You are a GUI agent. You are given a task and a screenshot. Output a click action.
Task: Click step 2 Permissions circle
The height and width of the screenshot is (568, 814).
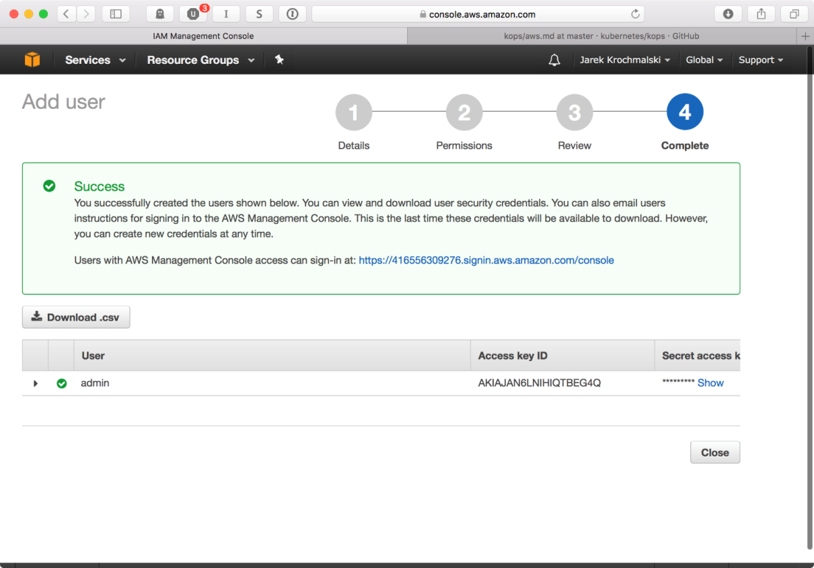(464, 112)
